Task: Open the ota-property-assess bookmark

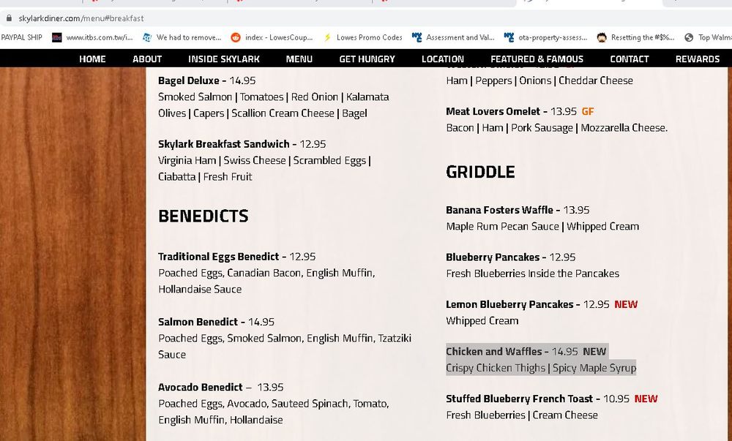Action: tap(546, 37)
